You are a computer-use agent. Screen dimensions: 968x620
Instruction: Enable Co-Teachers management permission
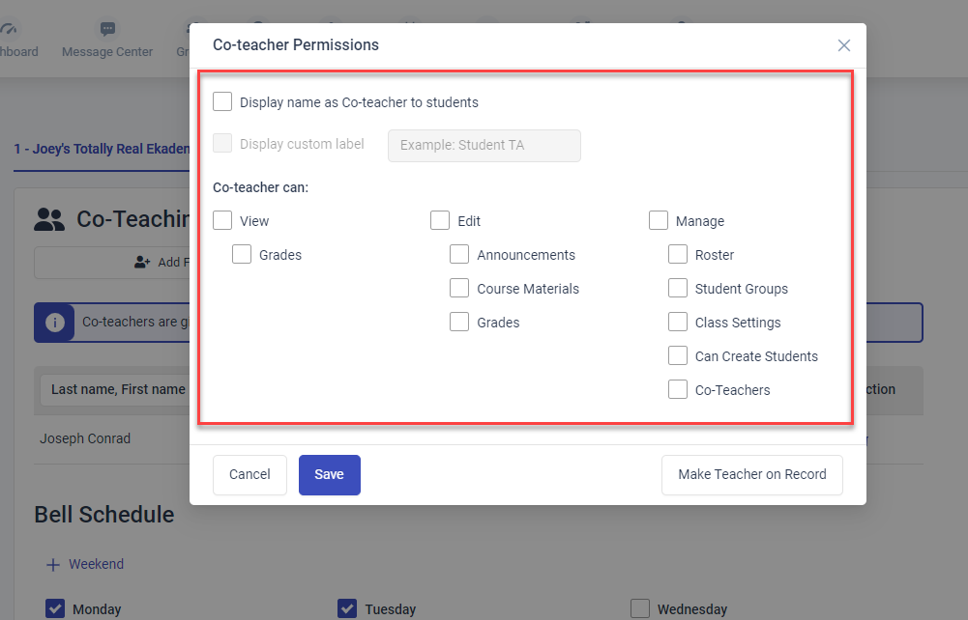[x=678, y=390]
